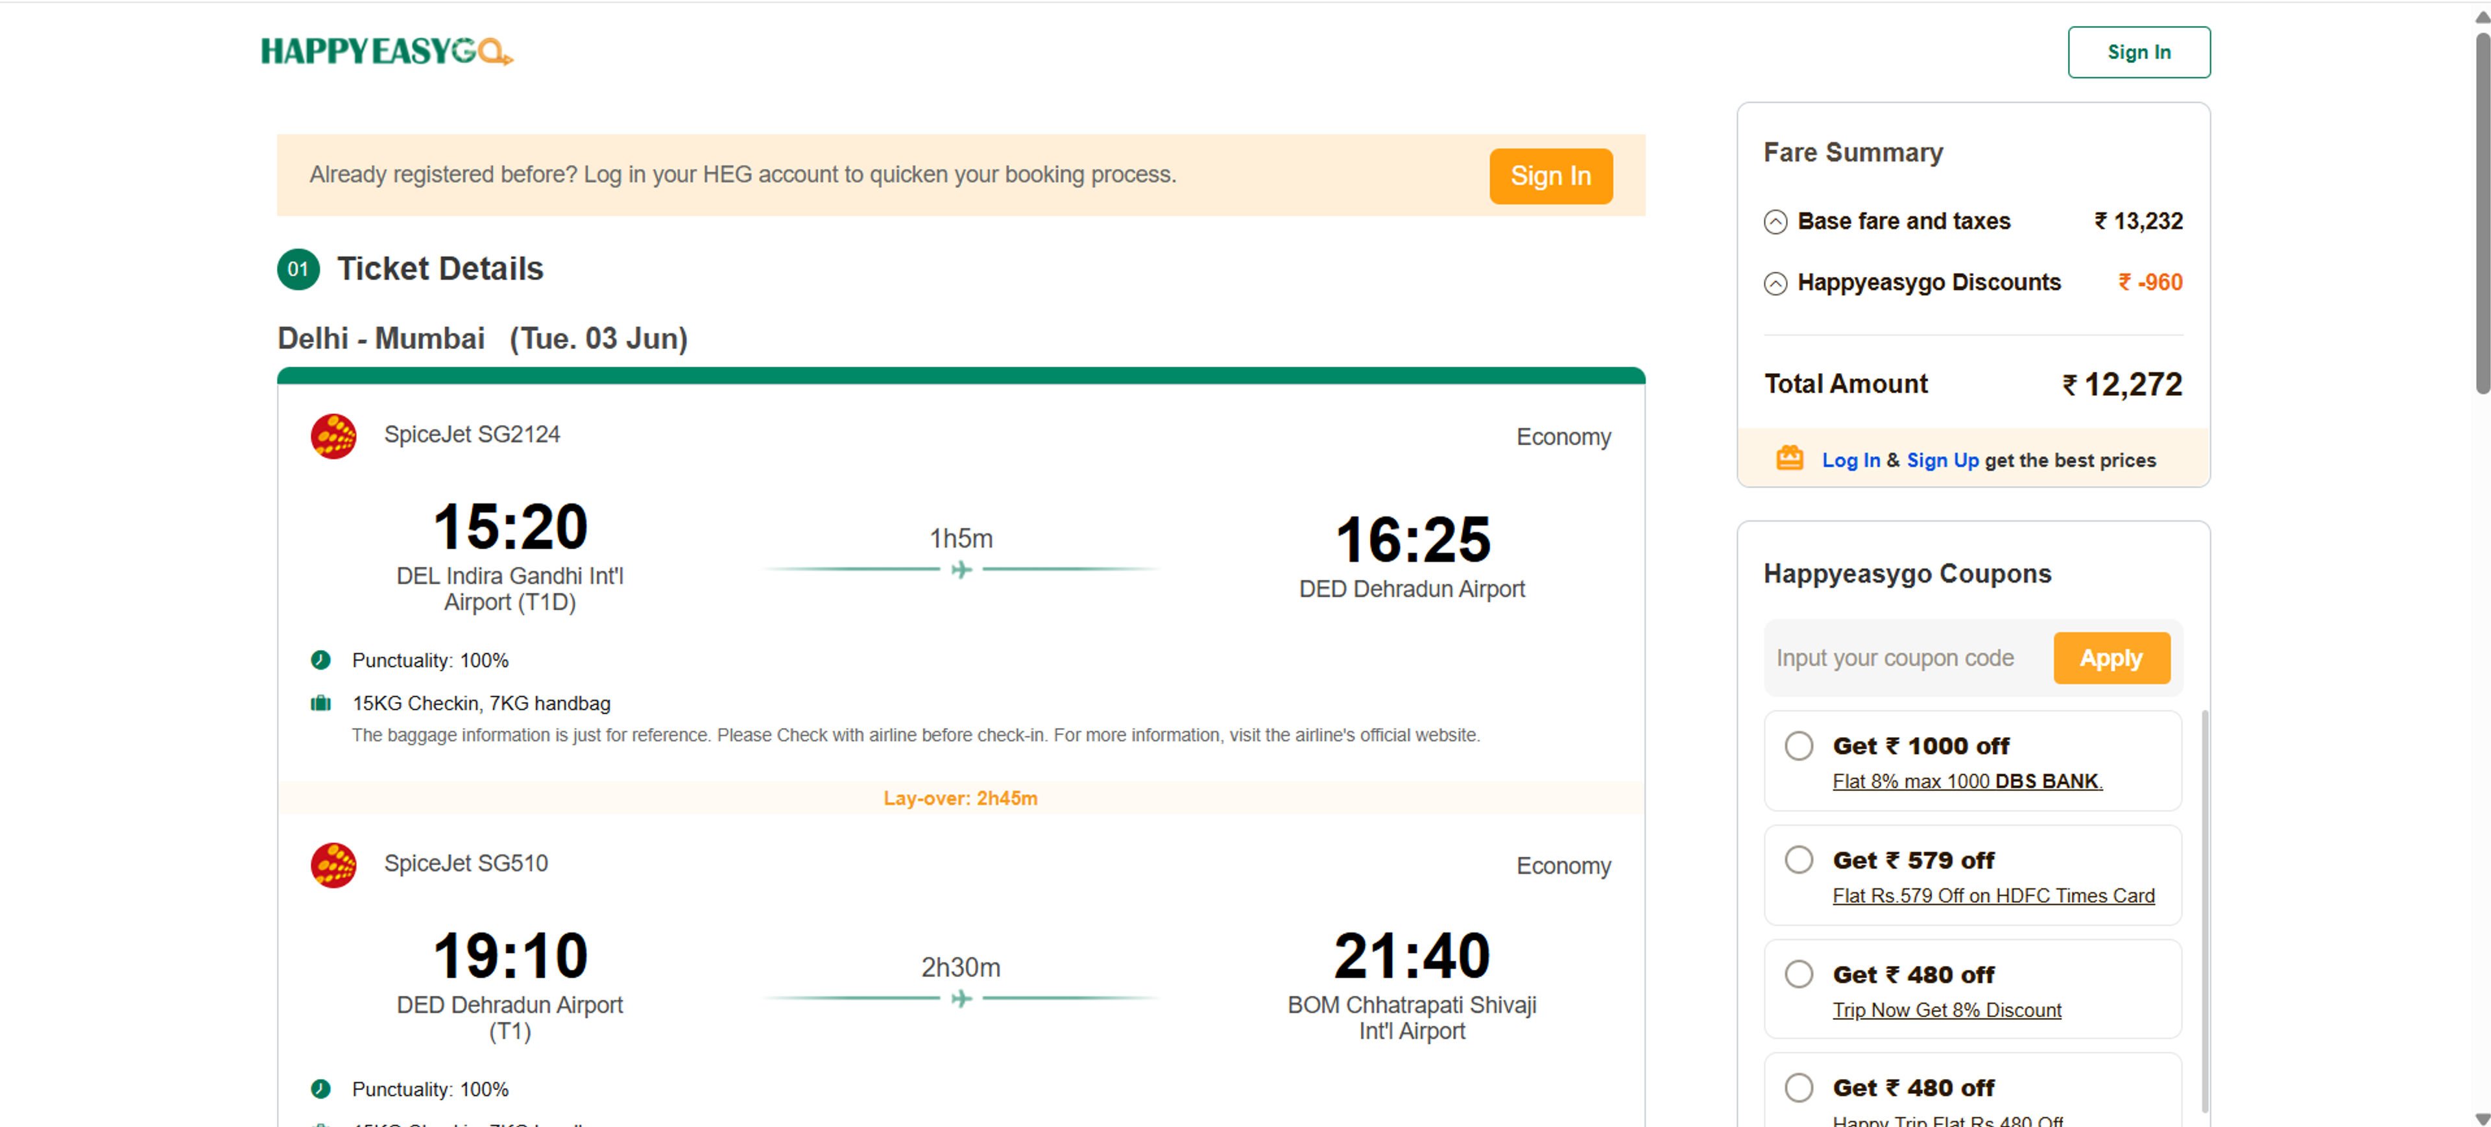This screenshot has width=2491, height=1127.
Task: Click the 16:25 arrival time
Action: pyautogui.click(x=1412, y=540)
